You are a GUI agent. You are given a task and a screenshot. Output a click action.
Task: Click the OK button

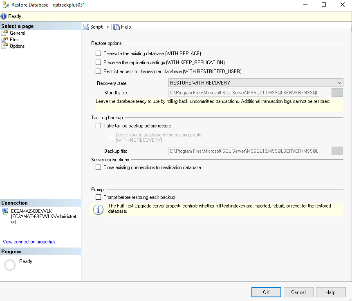(x=266, y=292)
